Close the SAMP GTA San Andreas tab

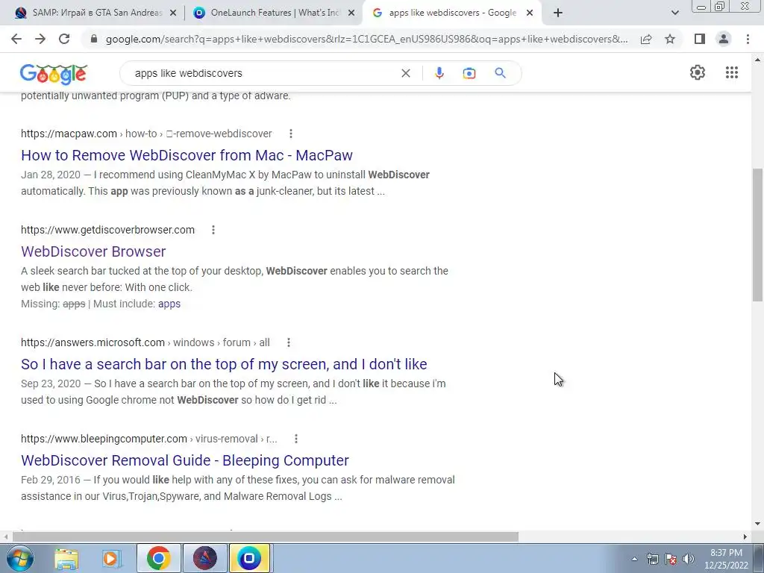[x=172, y=13]
